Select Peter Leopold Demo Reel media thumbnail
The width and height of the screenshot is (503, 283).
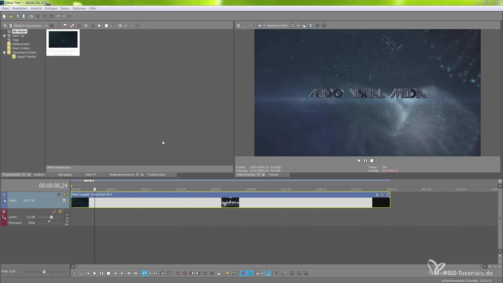(63, 42)
